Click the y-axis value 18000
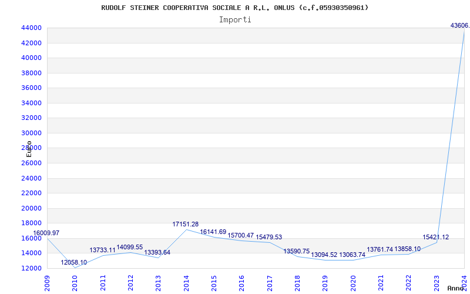470x294 pixels. (x=31, y=223)
